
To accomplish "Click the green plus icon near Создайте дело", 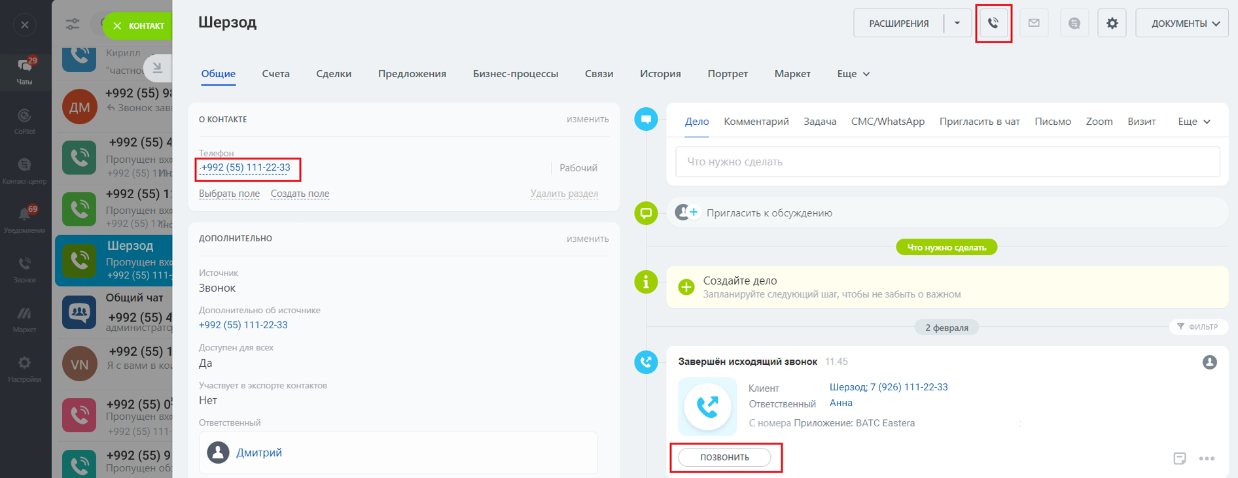I will point(686,287).
